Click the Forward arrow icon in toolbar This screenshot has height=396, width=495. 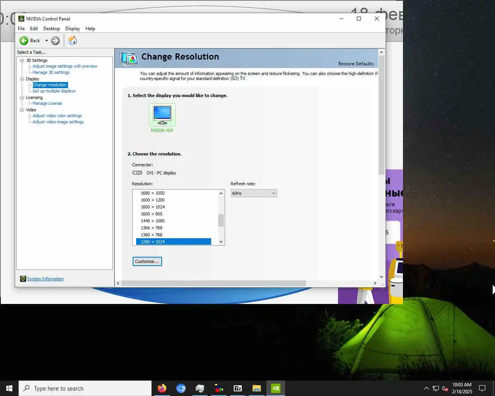click(55, 41)
